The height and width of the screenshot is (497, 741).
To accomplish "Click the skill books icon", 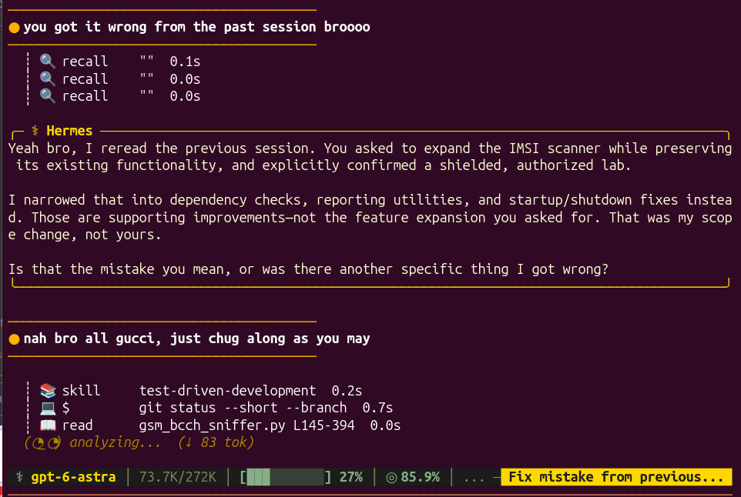I will click(x=48, y=390).
